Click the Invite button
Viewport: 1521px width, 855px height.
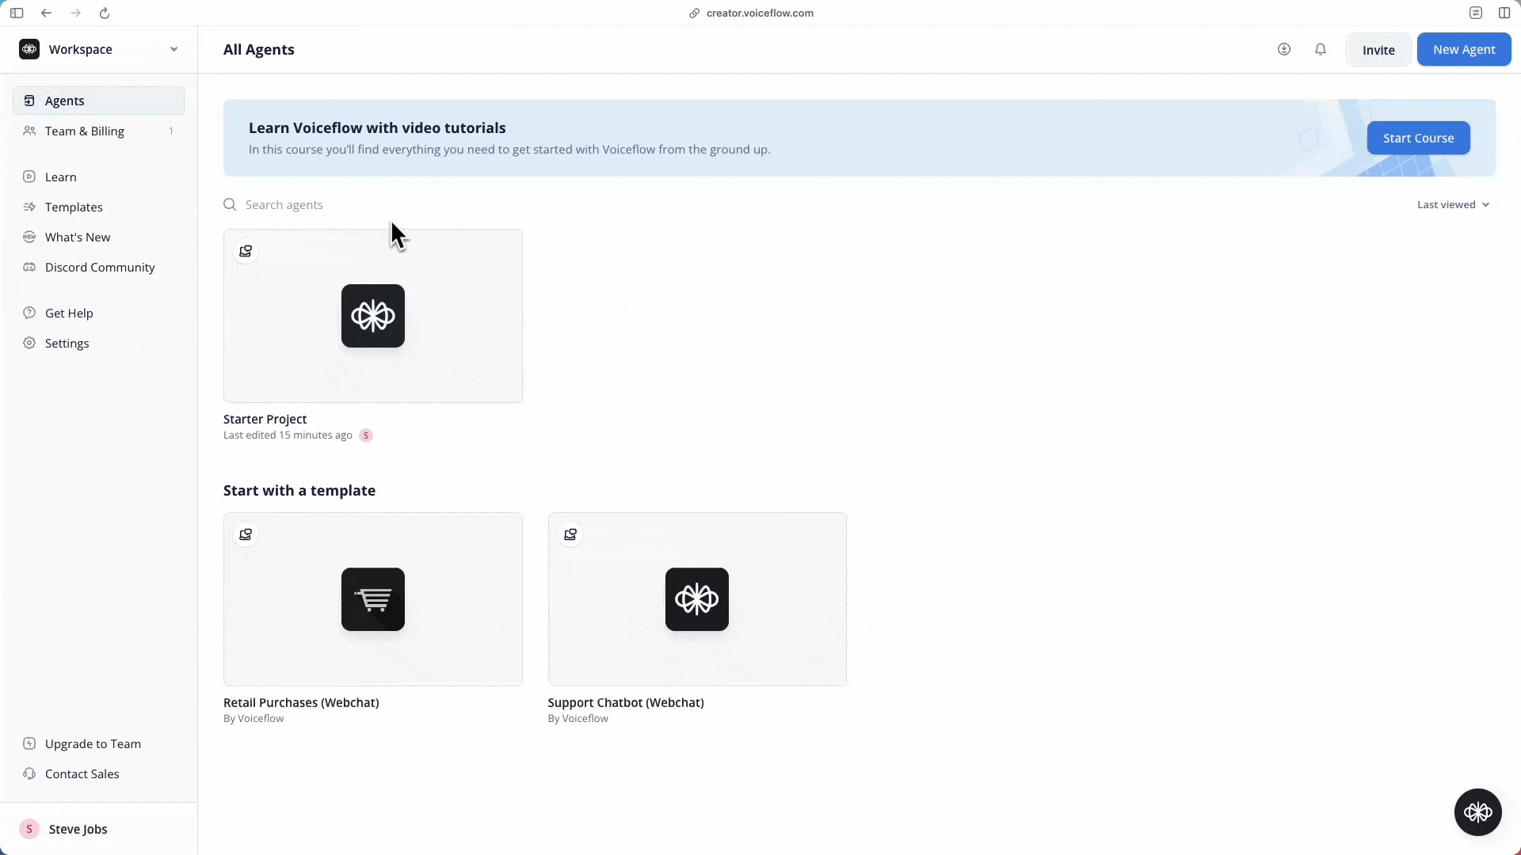[x=1378, y=50]
